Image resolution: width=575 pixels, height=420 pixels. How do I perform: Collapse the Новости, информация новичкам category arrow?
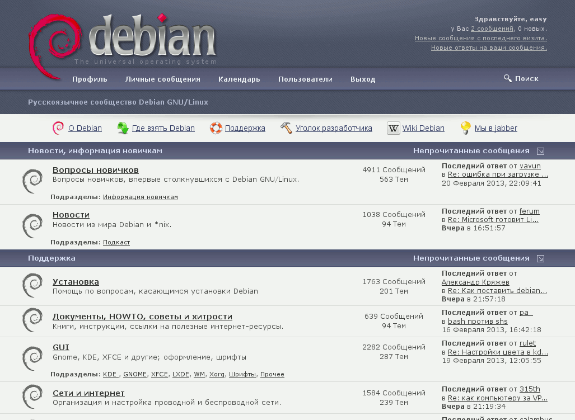[540, 151]
